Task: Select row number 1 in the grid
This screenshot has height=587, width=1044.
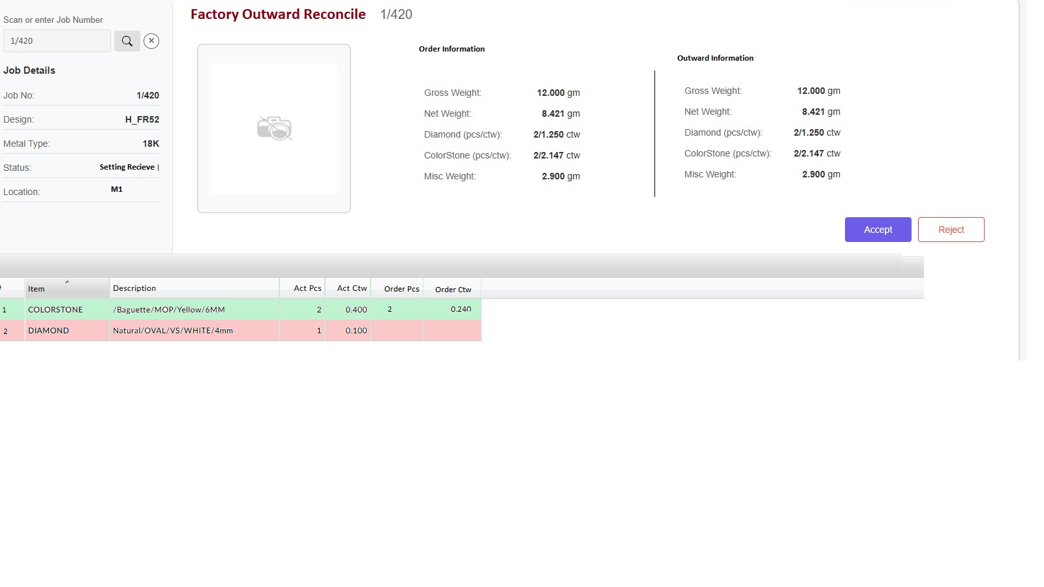Action: click(11, 310)
